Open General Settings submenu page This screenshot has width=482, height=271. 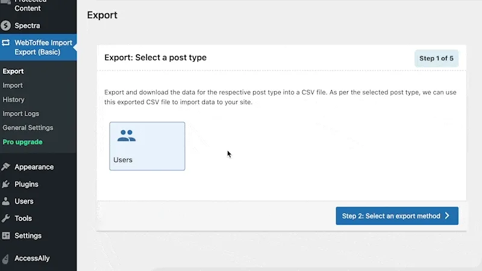tap(28, 128)
